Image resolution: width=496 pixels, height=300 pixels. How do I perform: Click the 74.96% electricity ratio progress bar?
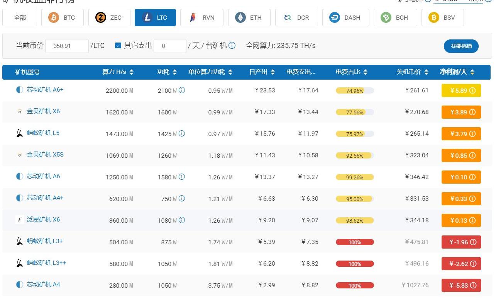355,91
